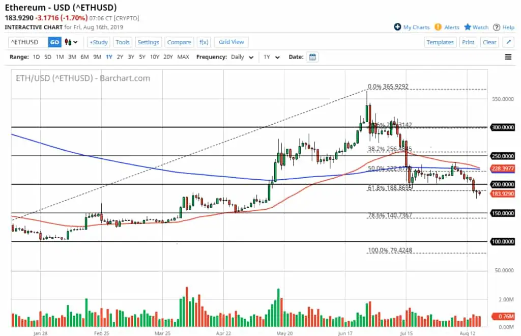
Task: Select the 9M range
Action: pyautogui.click(x=97, y=57)
